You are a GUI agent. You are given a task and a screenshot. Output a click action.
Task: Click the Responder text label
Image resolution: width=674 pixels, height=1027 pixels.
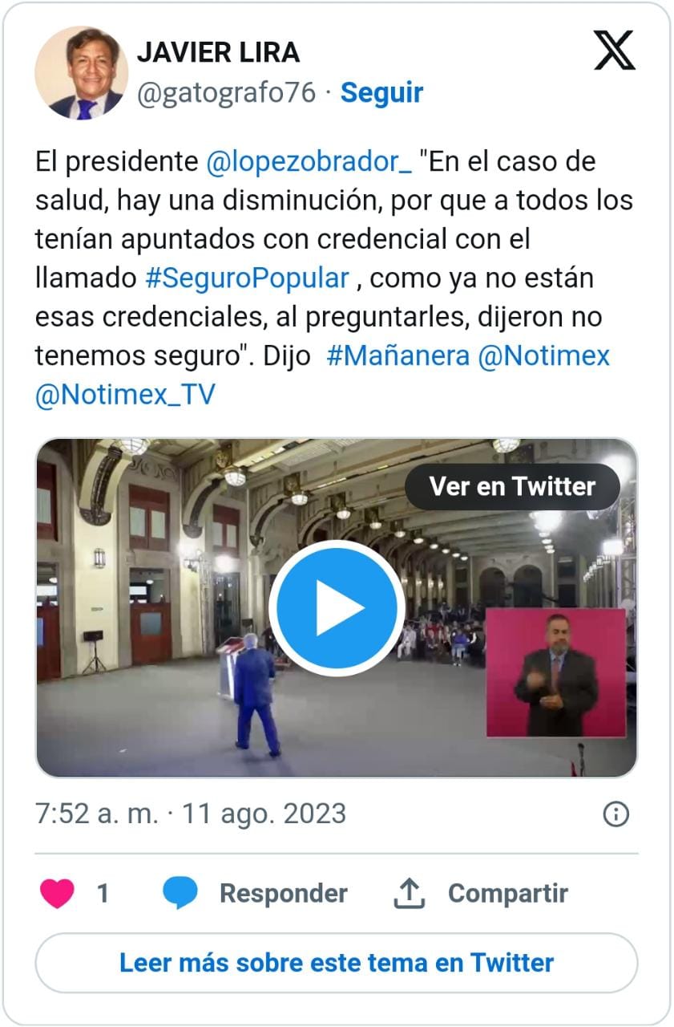coord(284,893)
